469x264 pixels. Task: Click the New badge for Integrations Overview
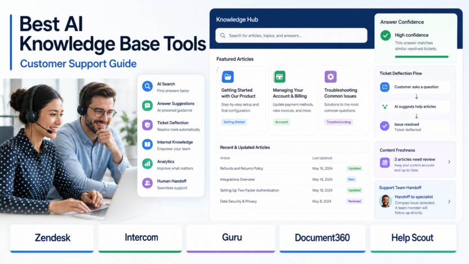pyautogui.click(x=351, y=179)
